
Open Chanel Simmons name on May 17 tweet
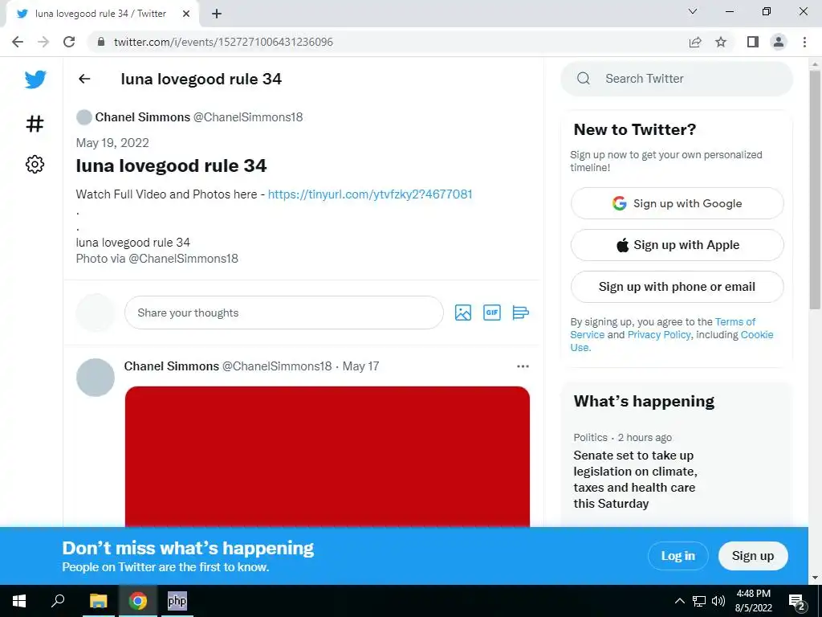click(x=172, y=366)
